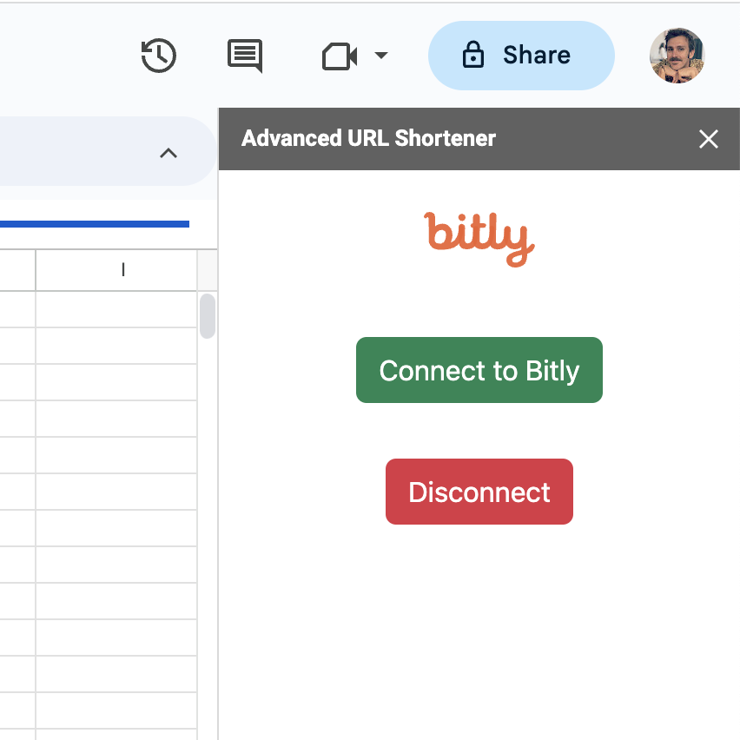Screen dimensions: 740x740
Task: Collapse toolbar using the up chevron
Action: coord(168,154)
